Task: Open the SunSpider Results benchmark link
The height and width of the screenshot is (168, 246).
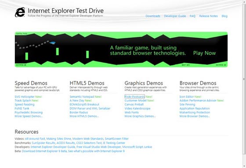Action: 43,143
